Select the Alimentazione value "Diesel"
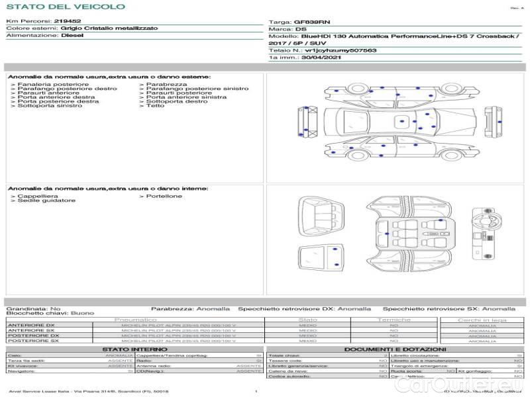 (72, 36)
